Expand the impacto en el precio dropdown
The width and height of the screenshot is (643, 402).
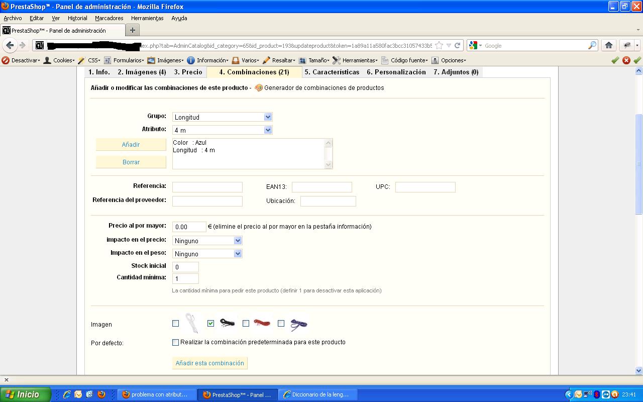(x=207, y=241)
